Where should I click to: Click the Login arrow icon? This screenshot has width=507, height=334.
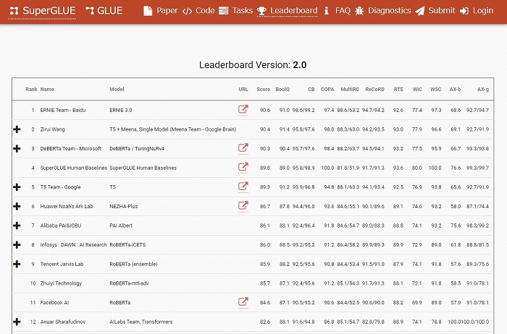pyautogui.click(x=464, y=11)
